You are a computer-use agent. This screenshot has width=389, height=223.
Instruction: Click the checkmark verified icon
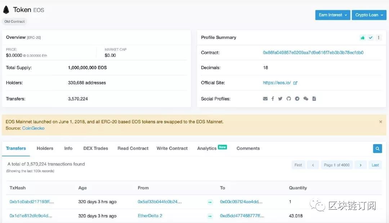tap(371, 37)
